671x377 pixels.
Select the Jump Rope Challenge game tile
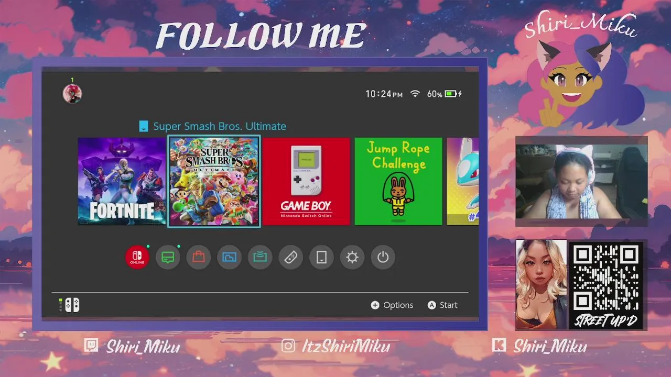pos(398,181)
